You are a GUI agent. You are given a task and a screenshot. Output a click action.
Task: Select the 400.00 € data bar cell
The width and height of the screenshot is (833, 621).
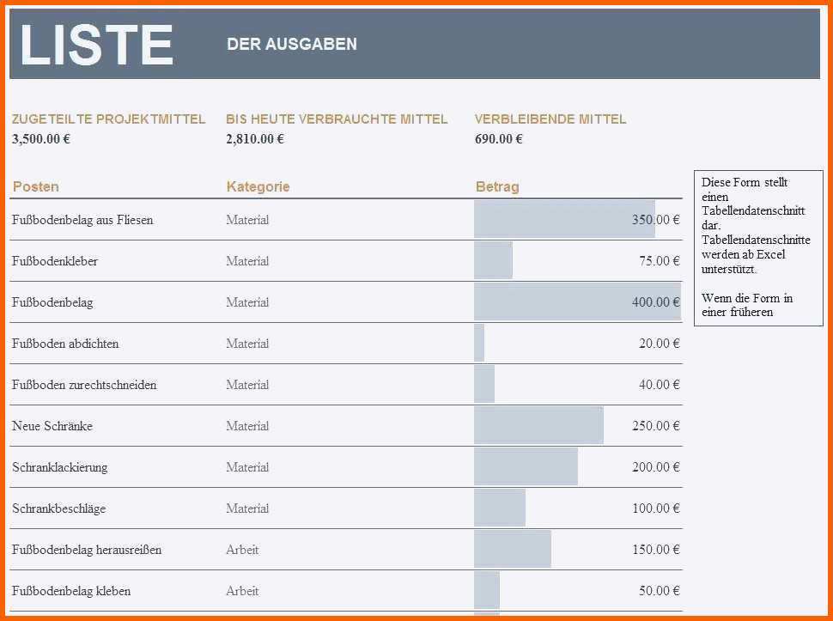click(578, 301)
